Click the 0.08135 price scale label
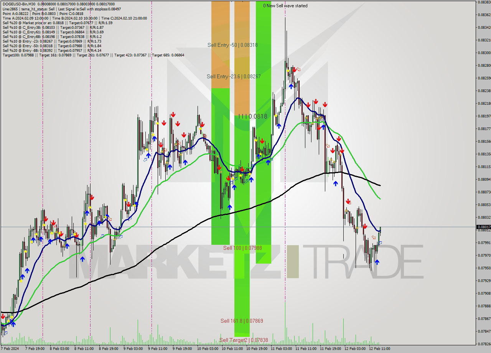 coord(484,154)
